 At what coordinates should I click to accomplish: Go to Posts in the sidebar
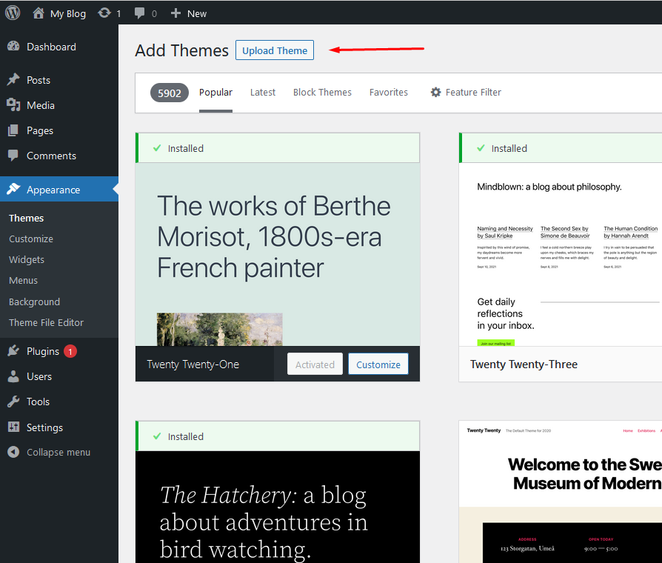coord(39,80)
